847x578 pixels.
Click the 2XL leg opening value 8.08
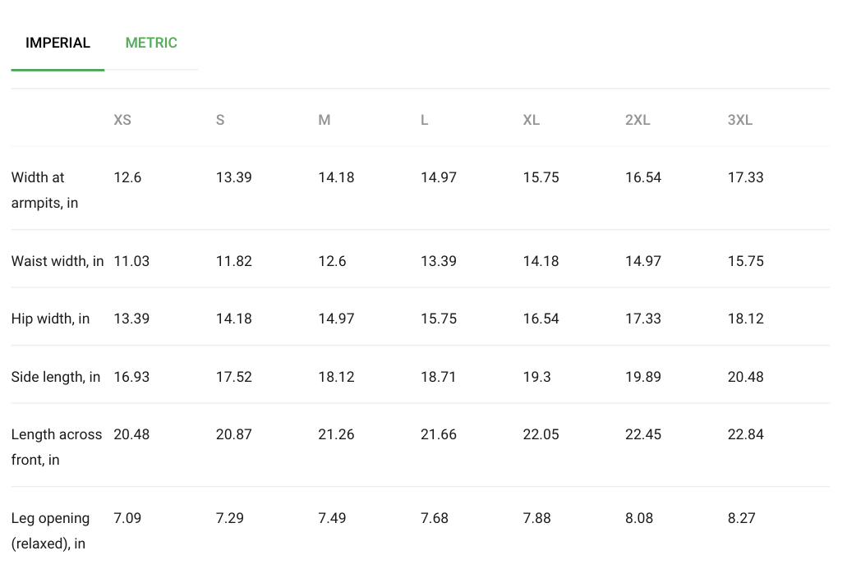pos(639,518)
